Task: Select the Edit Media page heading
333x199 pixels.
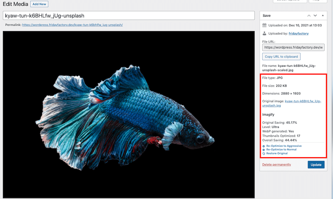Action: pyautogui.click(x=15, y=4)
